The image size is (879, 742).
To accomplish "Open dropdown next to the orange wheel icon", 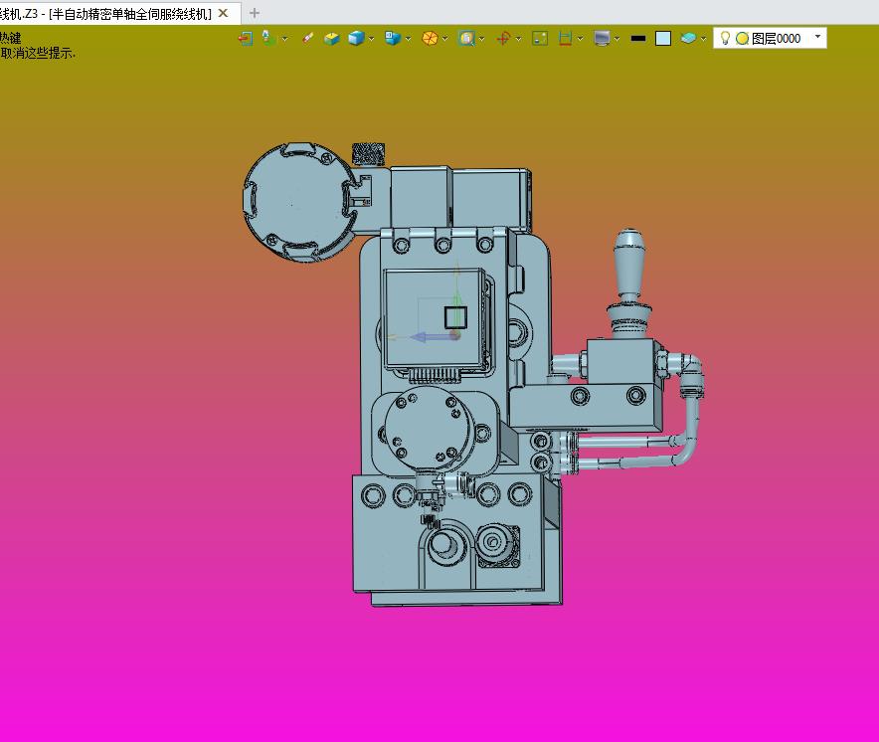I will [445, 39].
